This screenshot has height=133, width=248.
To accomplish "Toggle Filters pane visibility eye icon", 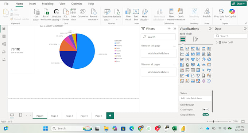I will pyautogui.click(x=169, y=28).
